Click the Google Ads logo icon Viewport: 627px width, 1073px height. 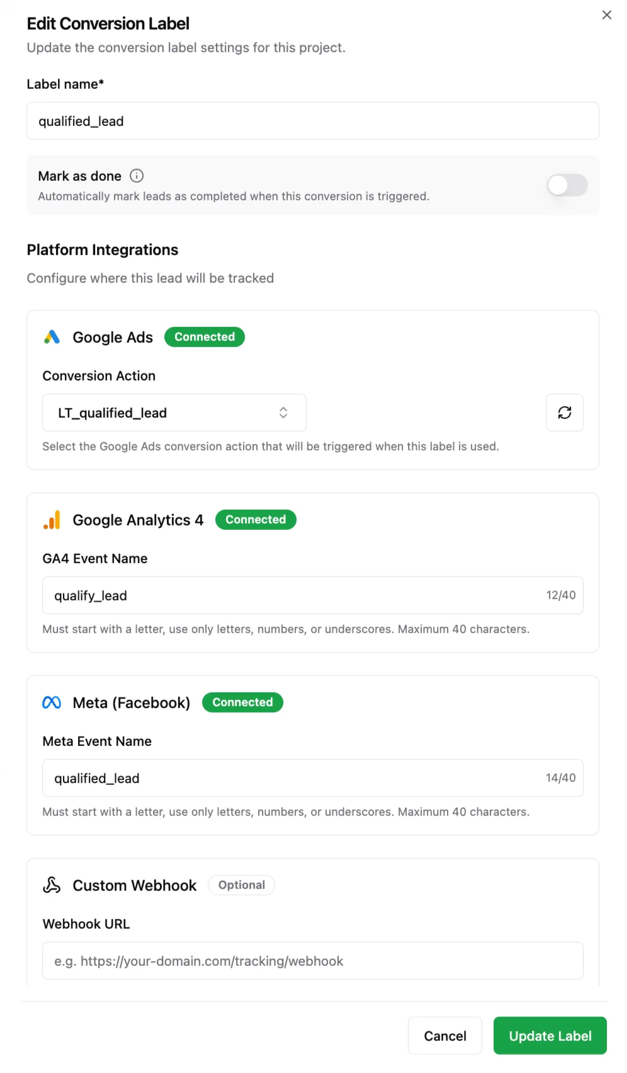click(52, 337)
